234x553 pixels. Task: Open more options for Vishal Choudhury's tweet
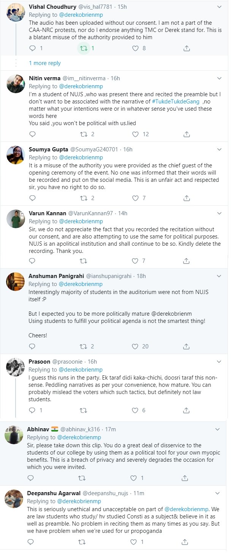pyautogui.click(x=219, y=7)
